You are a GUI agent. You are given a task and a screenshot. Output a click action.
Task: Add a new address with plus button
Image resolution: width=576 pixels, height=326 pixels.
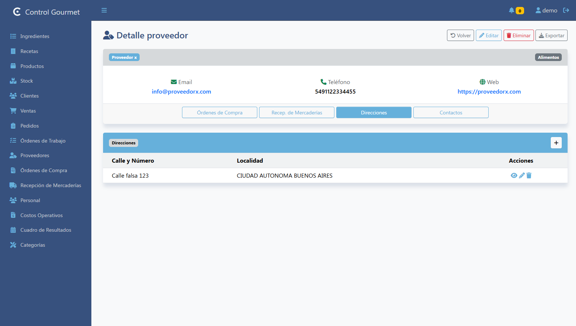(556, 143)
